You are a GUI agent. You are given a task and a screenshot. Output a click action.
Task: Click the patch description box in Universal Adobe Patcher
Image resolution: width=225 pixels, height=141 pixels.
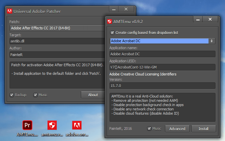[x=57, y=75]
